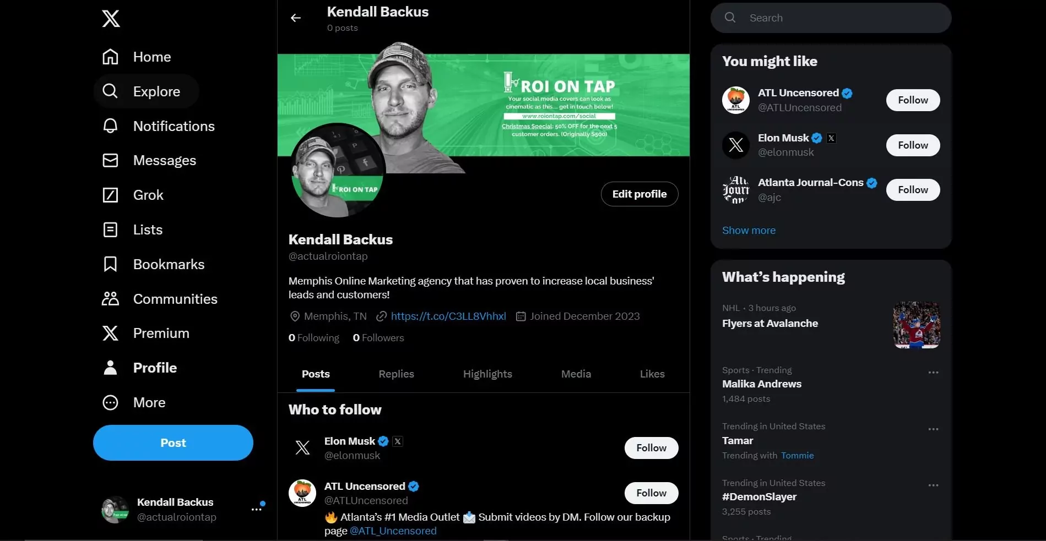Click the Edit profile button

pos(639,194)
